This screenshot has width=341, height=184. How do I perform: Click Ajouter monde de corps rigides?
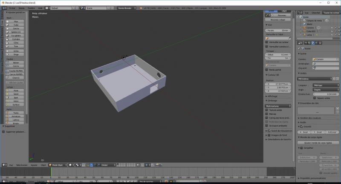coord(319,143)
